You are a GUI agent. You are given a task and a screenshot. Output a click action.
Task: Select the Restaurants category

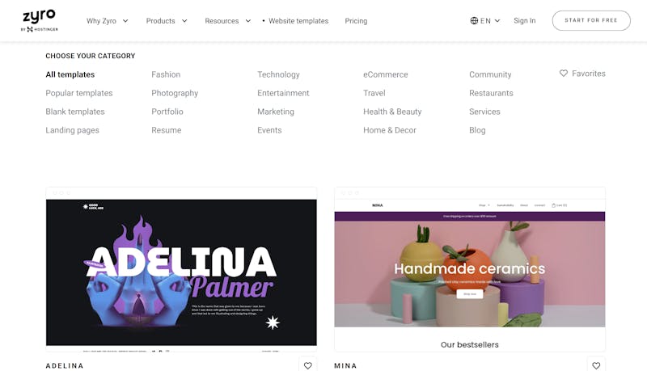[x=491, y=93]
